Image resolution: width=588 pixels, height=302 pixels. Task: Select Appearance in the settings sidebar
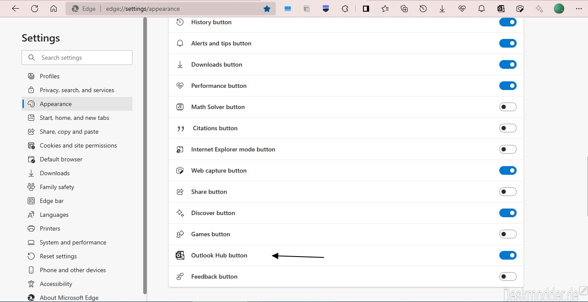[x=77, y=104]
